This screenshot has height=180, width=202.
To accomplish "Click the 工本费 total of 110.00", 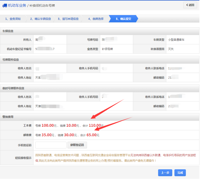I will point(95,126).
